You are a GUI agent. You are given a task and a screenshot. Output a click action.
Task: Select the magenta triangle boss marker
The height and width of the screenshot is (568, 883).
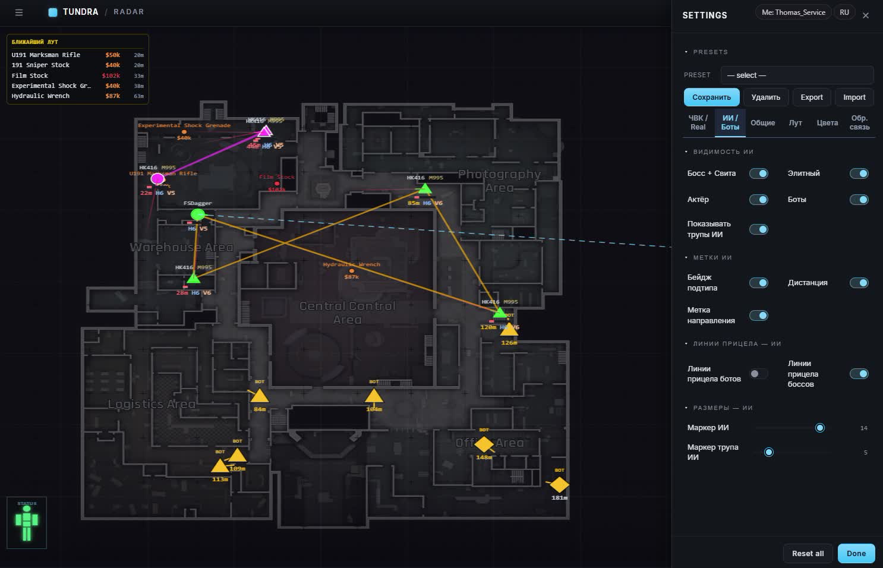[x=265, y=131]
